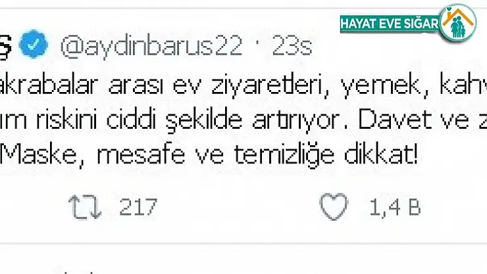View the 217 retweet count
487x274 pixels.
(138, 207)
